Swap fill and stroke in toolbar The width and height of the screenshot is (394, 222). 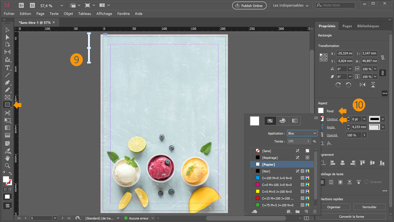pyautogui.click(x=10, y=173)
